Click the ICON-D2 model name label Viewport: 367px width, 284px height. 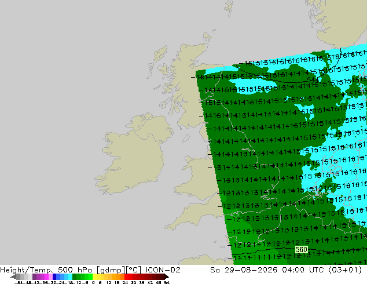point(163,270)
